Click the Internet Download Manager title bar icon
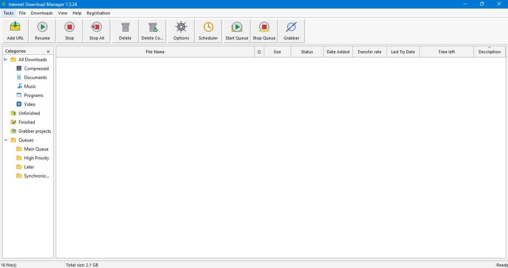Viewport: 508px width, 268px height. coord(4,4)
